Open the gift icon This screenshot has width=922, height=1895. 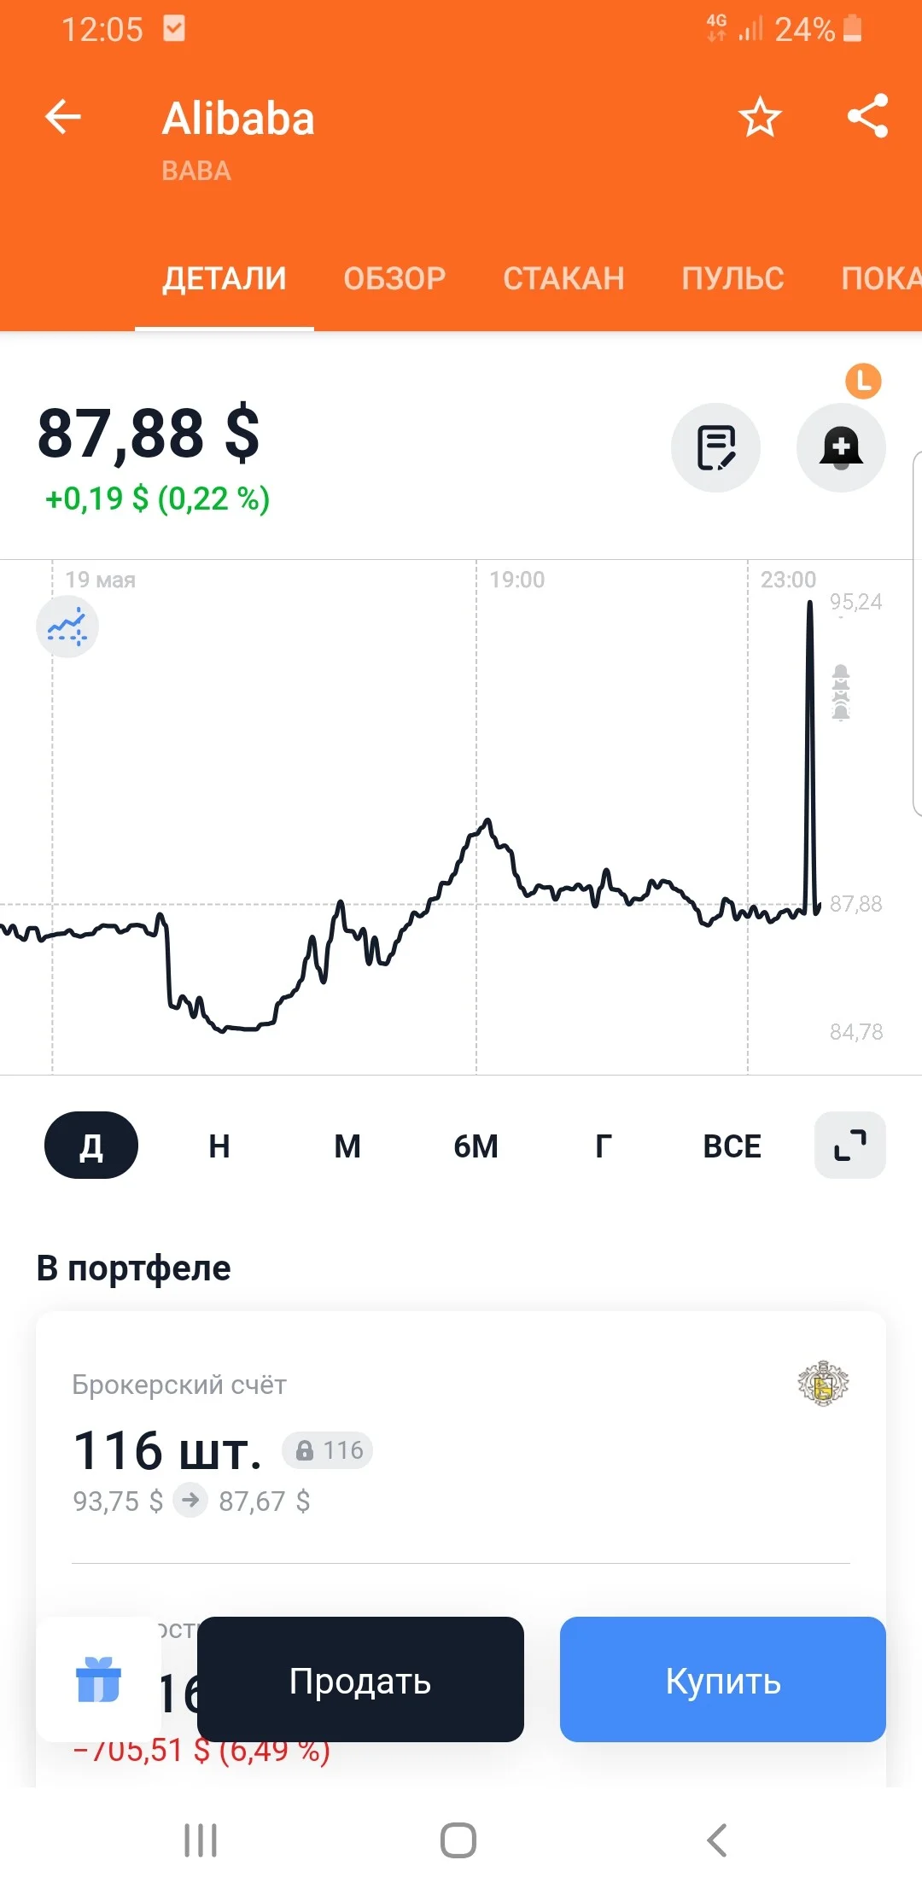click(98, 1679)
